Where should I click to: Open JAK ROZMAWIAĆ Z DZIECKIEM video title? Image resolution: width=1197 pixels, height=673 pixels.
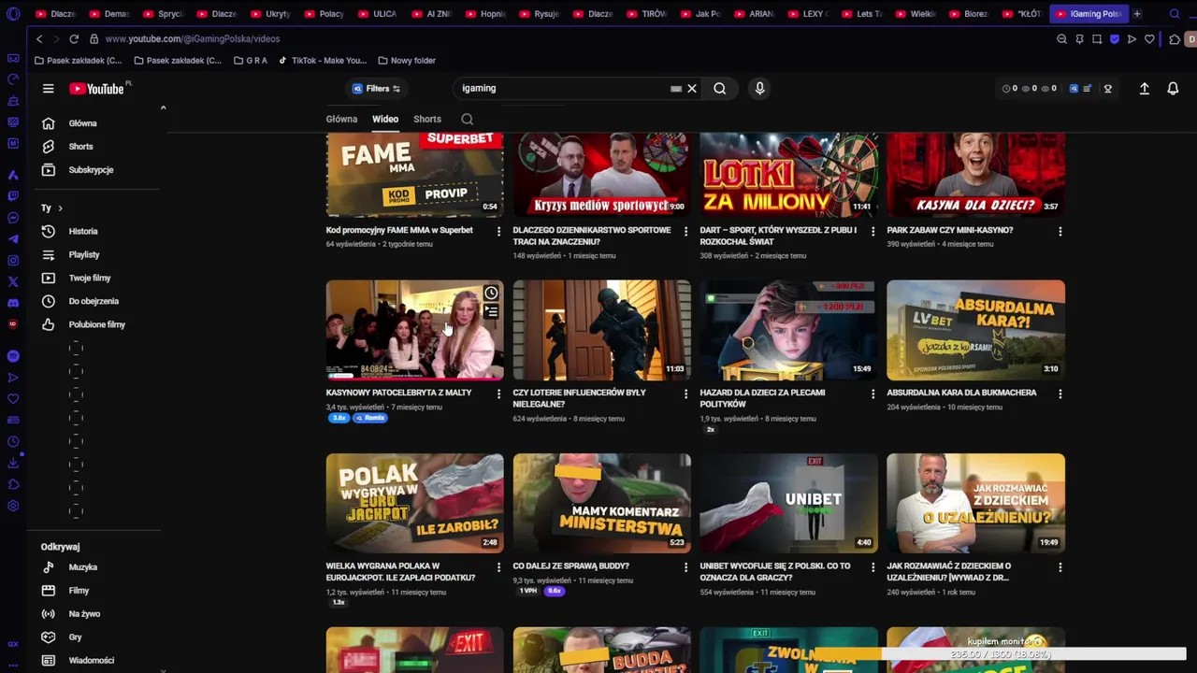pos(948,572)
